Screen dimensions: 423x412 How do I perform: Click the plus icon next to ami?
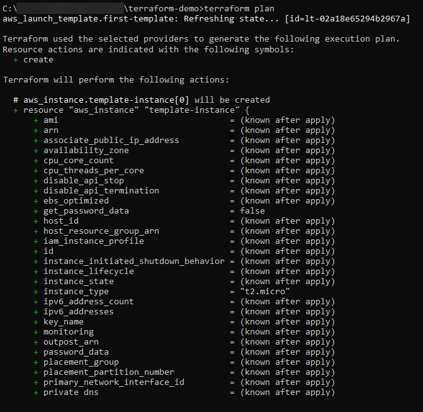(x=36, y=120)
